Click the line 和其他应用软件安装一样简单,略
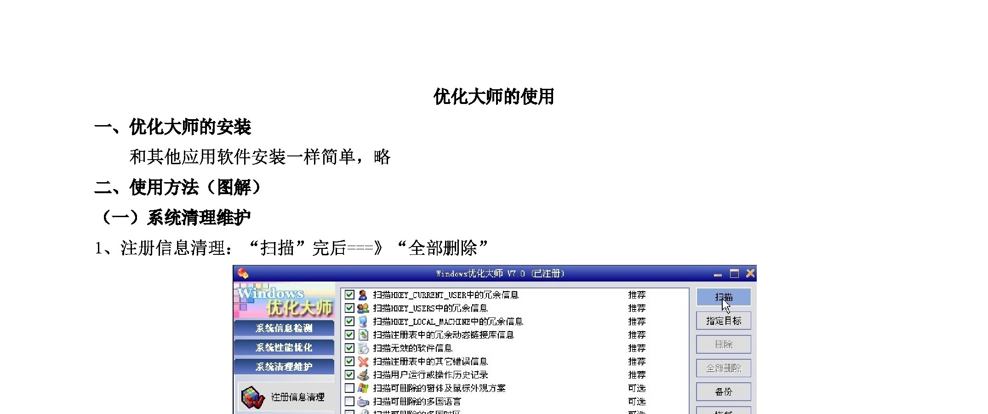Viewport: 988px width, 414px height. [x=260, y=157]
